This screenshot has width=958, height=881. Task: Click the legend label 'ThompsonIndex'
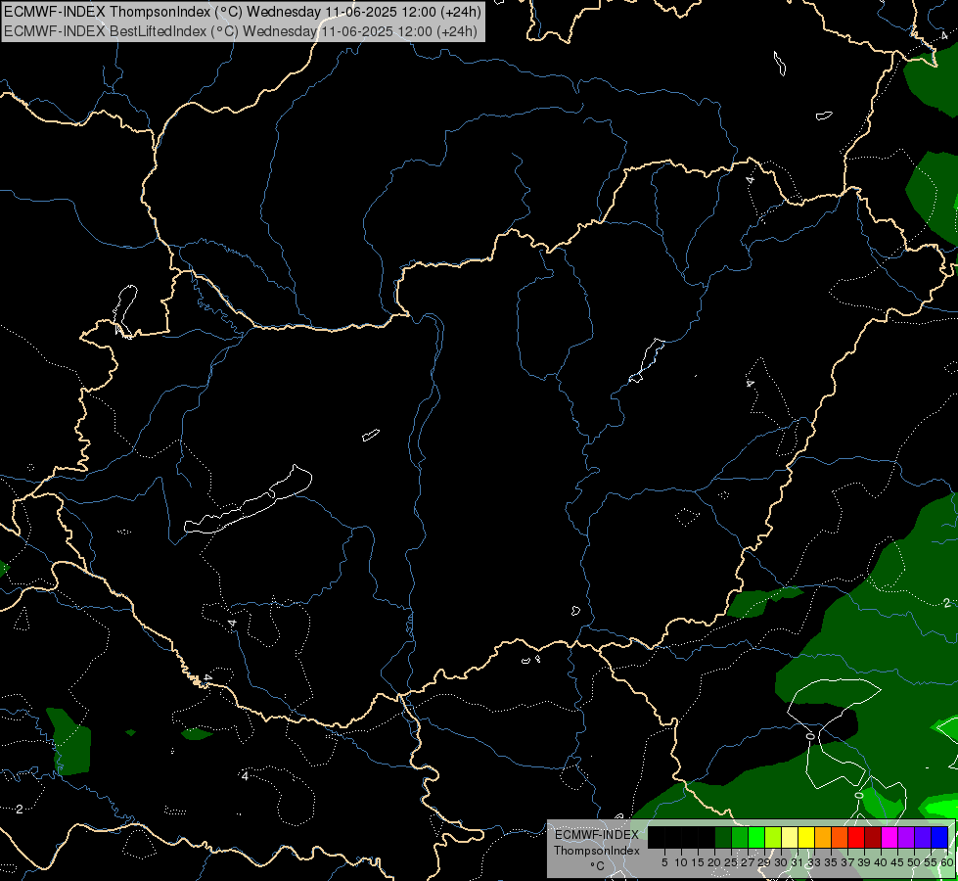coord(596,851)
